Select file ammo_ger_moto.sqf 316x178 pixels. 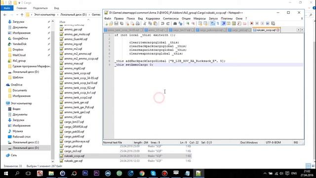point(77,34)
